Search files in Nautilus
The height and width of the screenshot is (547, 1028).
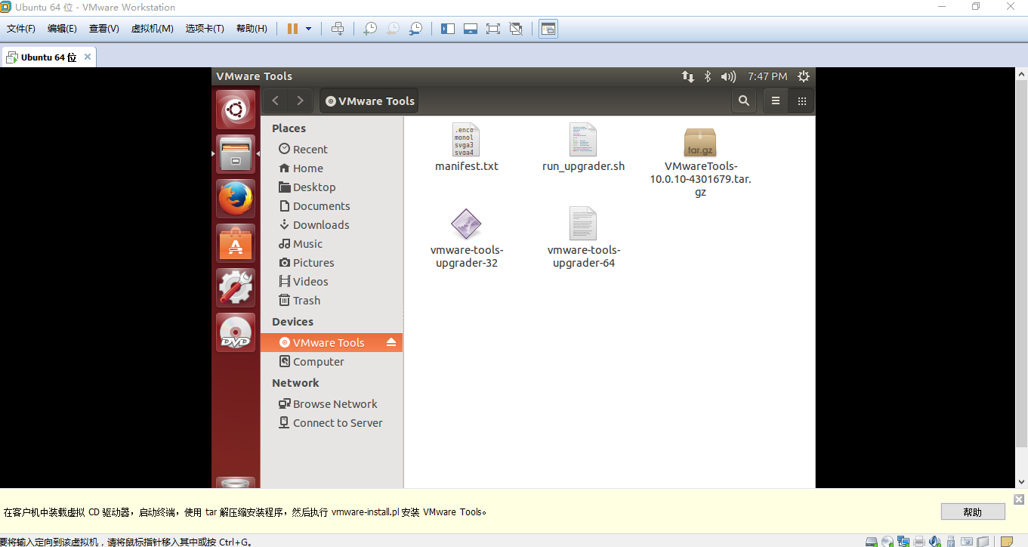point(744,100)
